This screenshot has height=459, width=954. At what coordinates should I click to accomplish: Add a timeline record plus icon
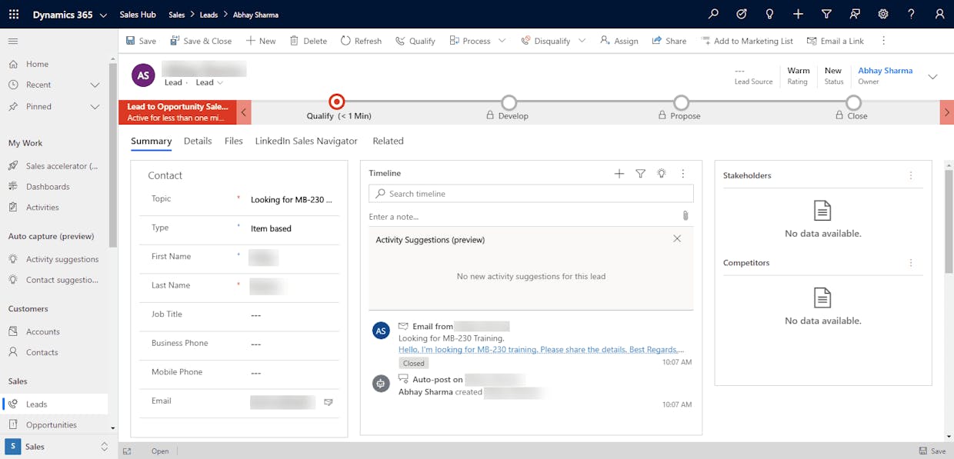pos(619,174)
